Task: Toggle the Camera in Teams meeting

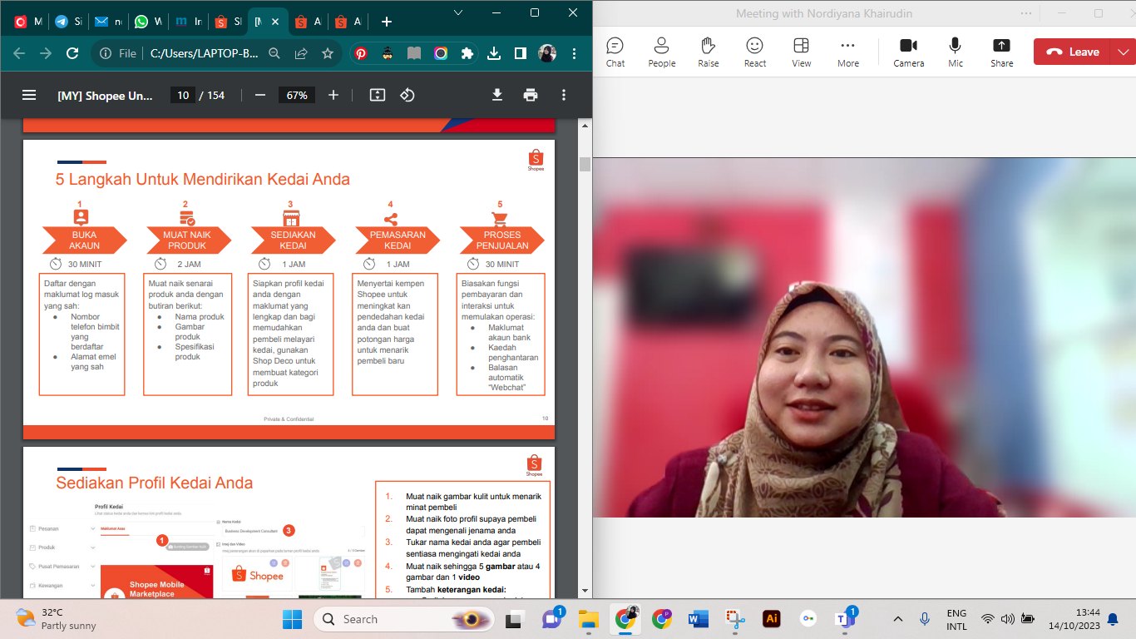Action: pyautogui.click(x=909, y=52)
